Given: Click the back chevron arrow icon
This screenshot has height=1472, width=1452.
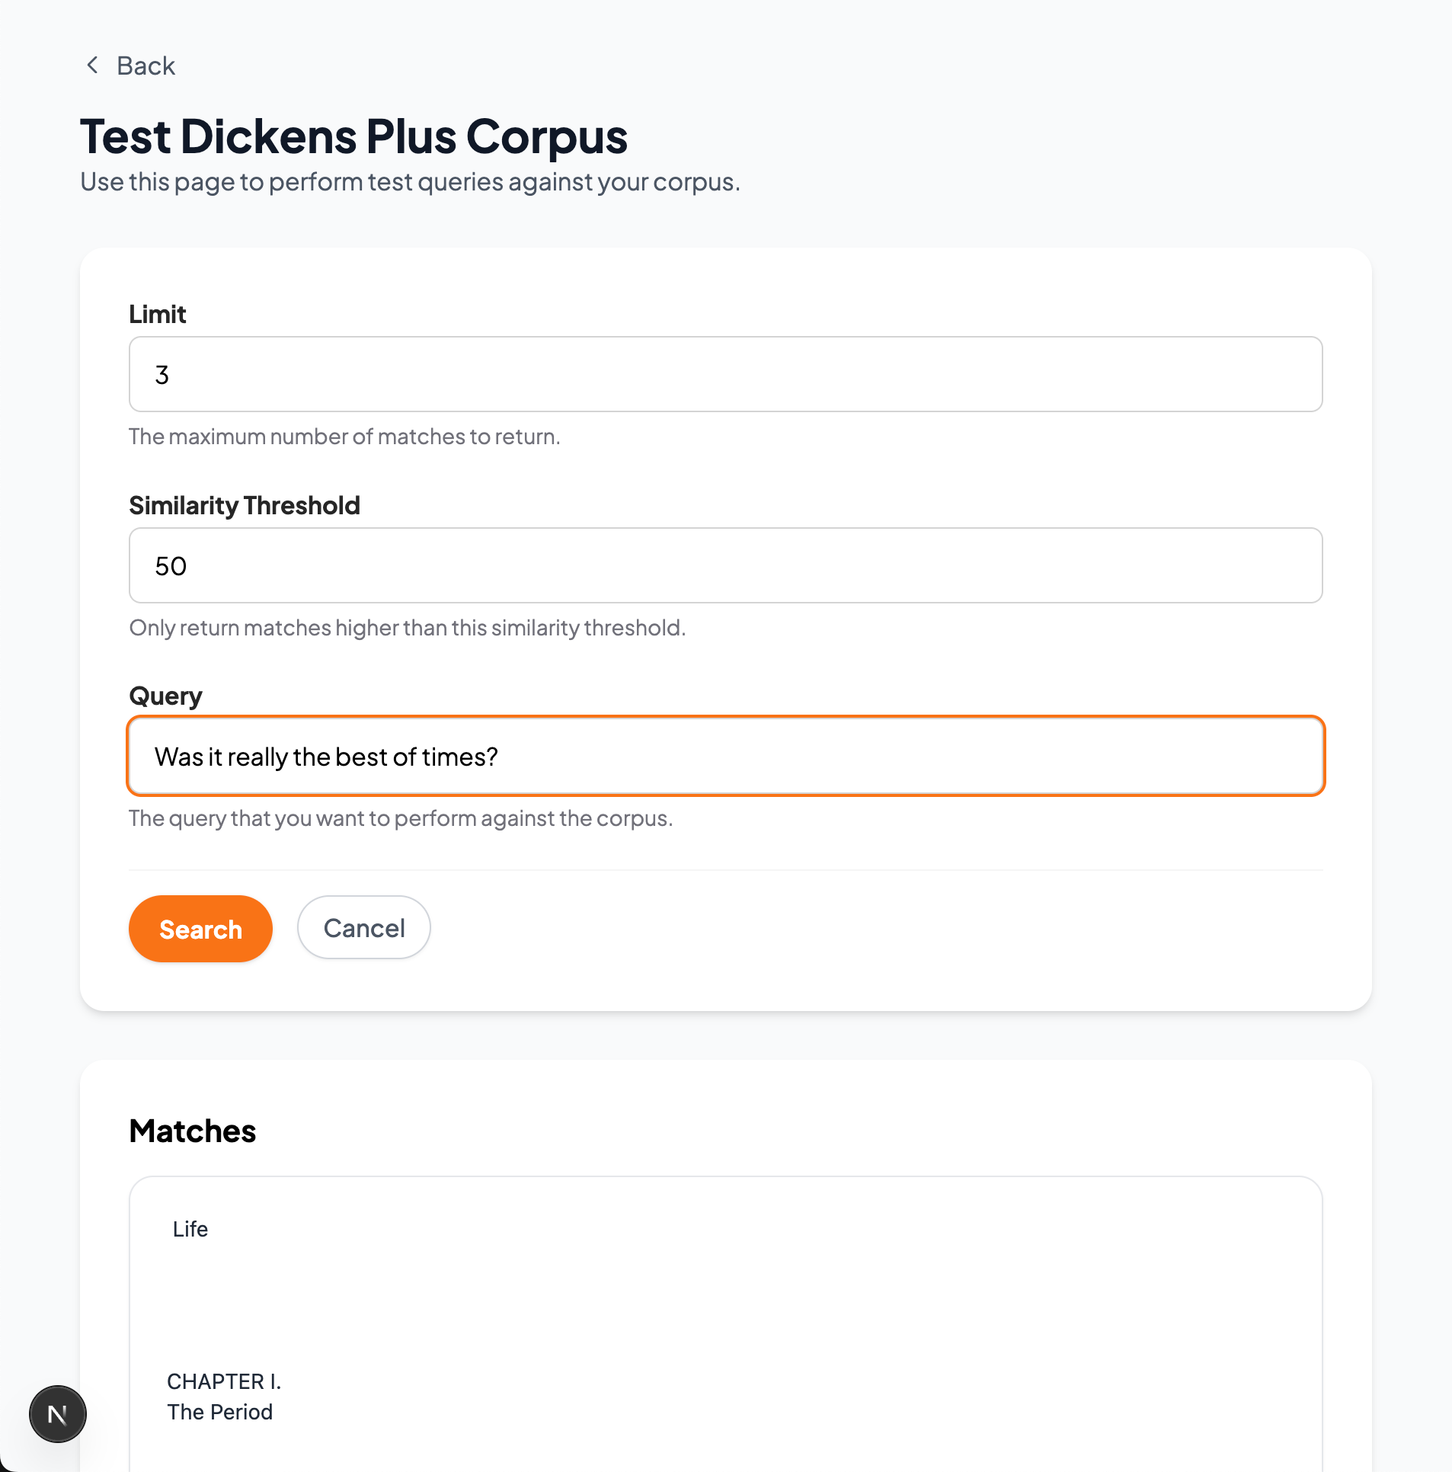Looking at the screenshot, I should (x=92, y=66).
